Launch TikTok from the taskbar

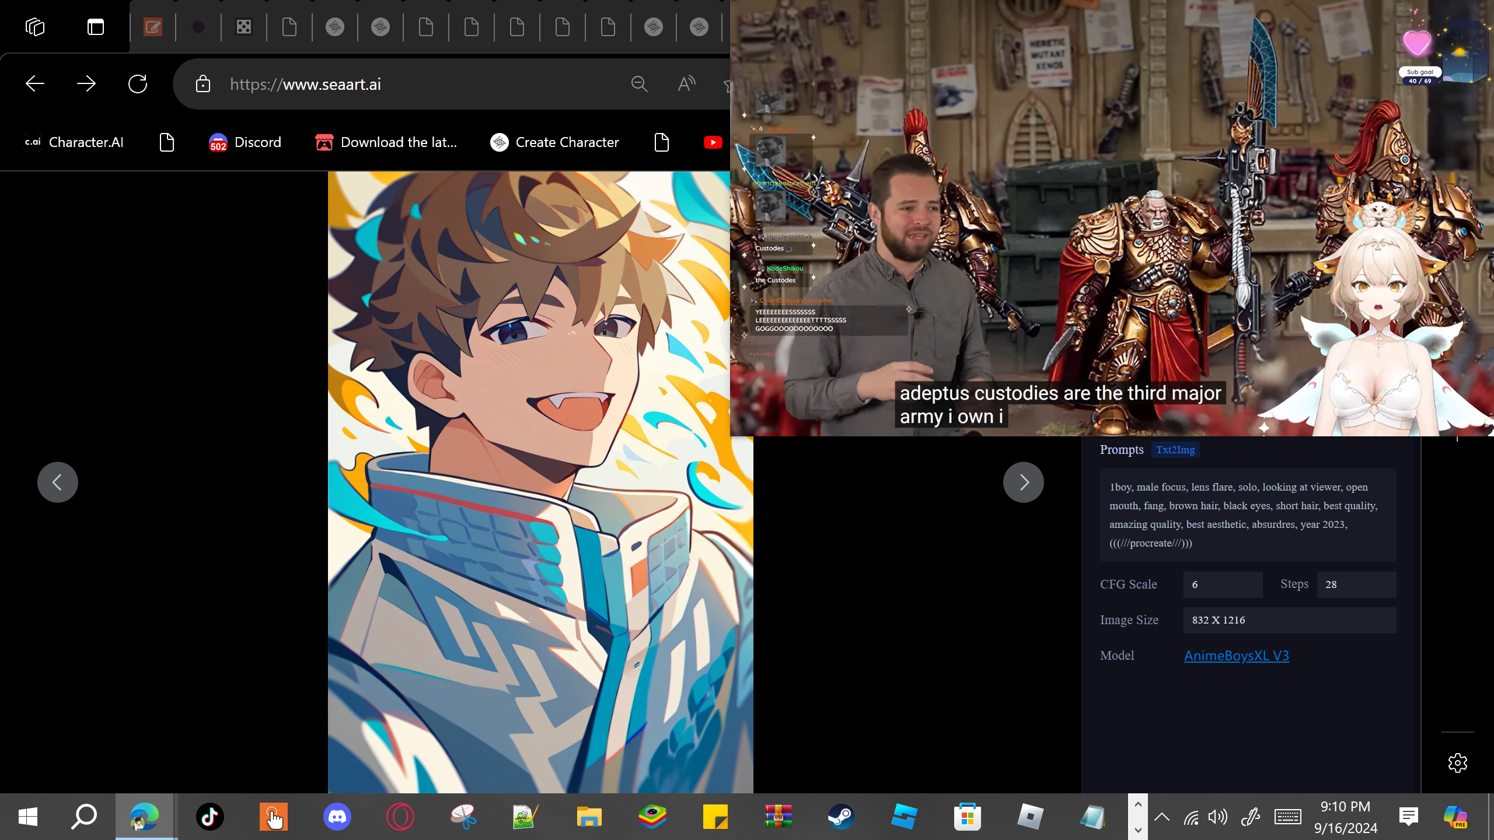(210, 817)
